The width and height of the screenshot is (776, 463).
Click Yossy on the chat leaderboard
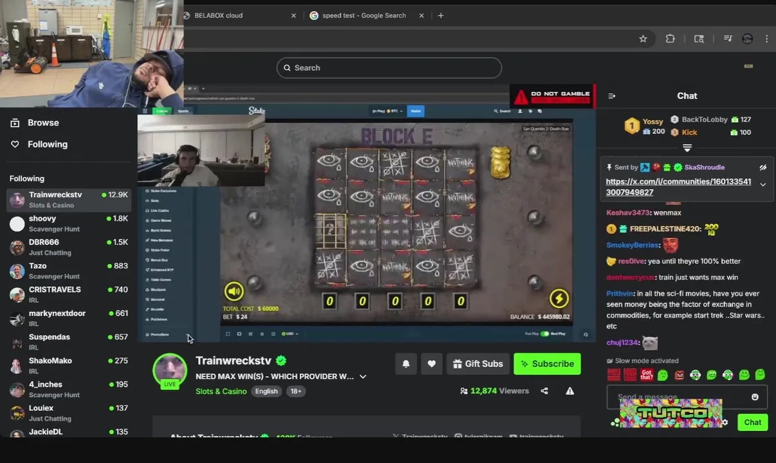tap(652, 121)
